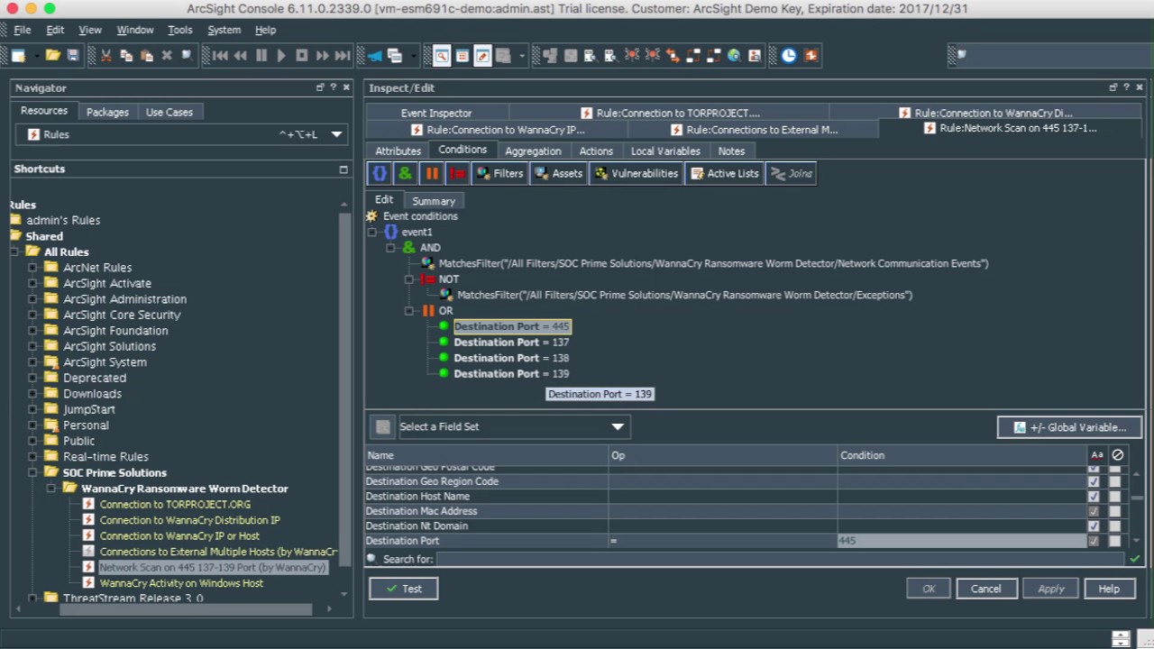Click the Navigator horizontal scrollbar
Image resolution: width=1154 pixels, height=649 pixels.
[x=186, y=609]
